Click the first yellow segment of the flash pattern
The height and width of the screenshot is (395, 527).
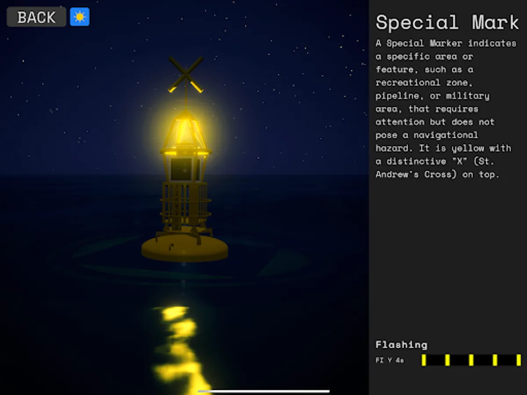(424, 360)
